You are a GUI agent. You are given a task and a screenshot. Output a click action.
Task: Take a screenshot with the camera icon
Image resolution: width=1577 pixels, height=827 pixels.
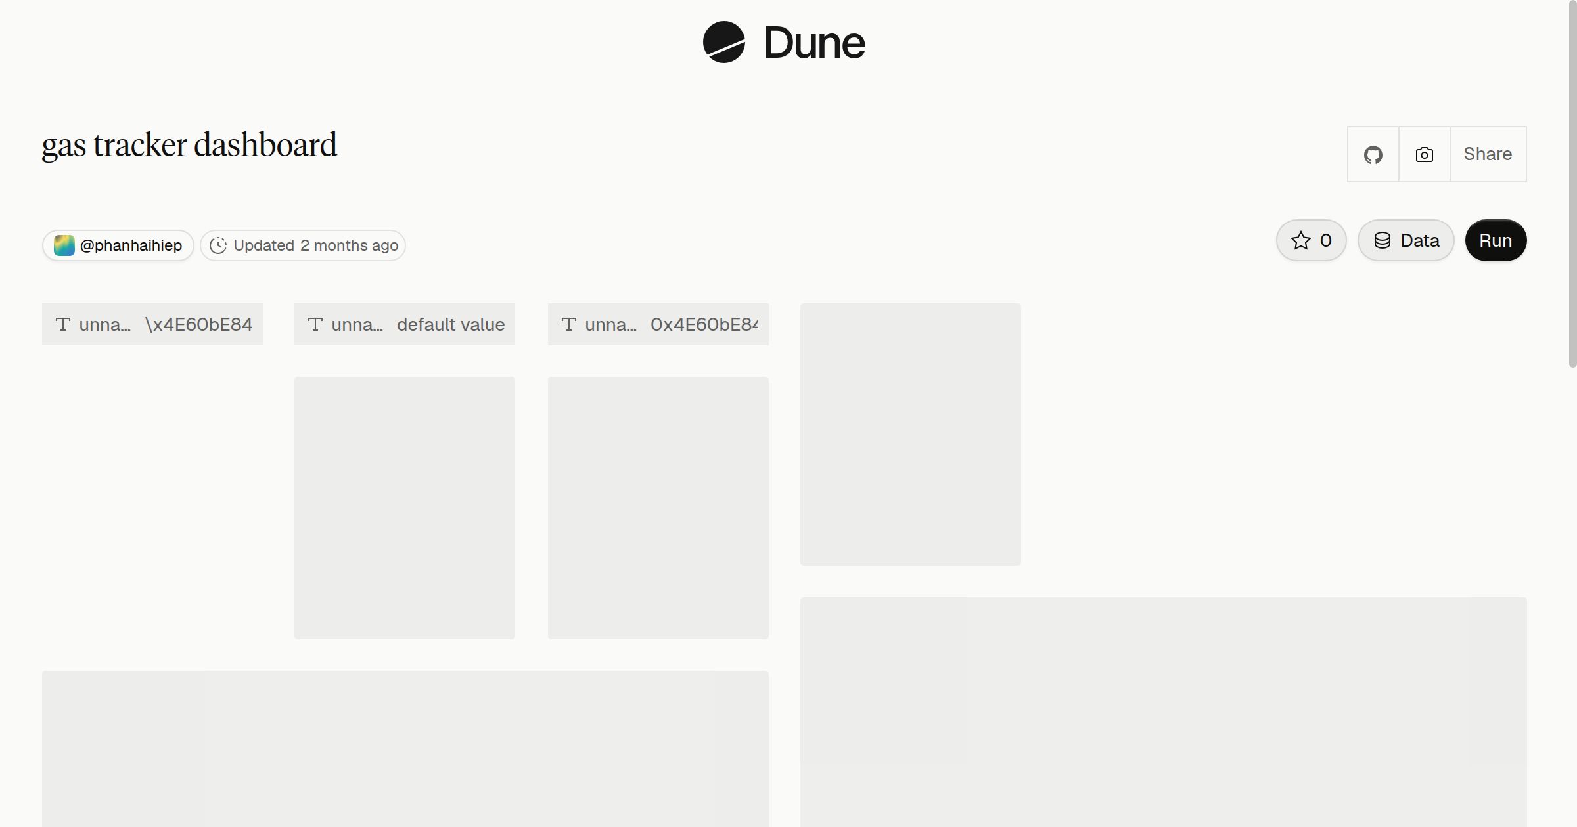click(1425, 154)
